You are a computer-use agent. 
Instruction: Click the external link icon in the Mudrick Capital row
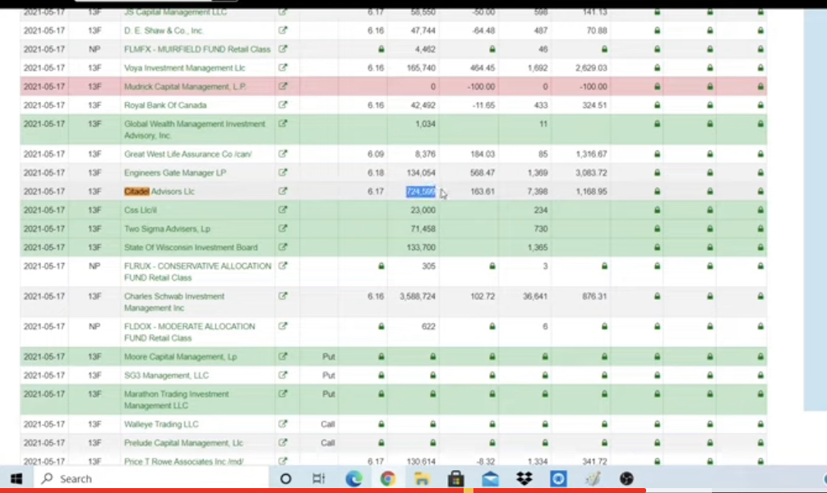point(283,86)
